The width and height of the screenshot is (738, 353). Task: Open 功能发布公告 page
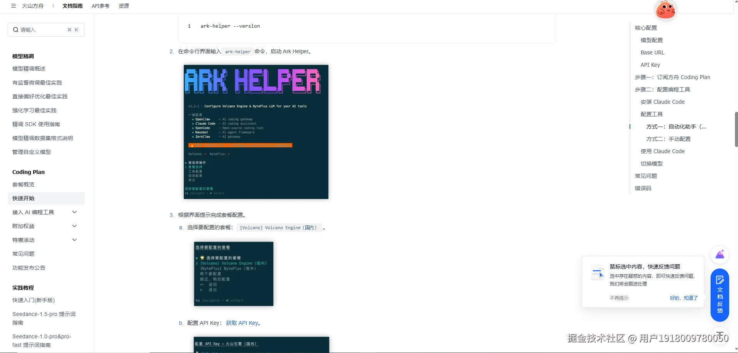(29, 268)
